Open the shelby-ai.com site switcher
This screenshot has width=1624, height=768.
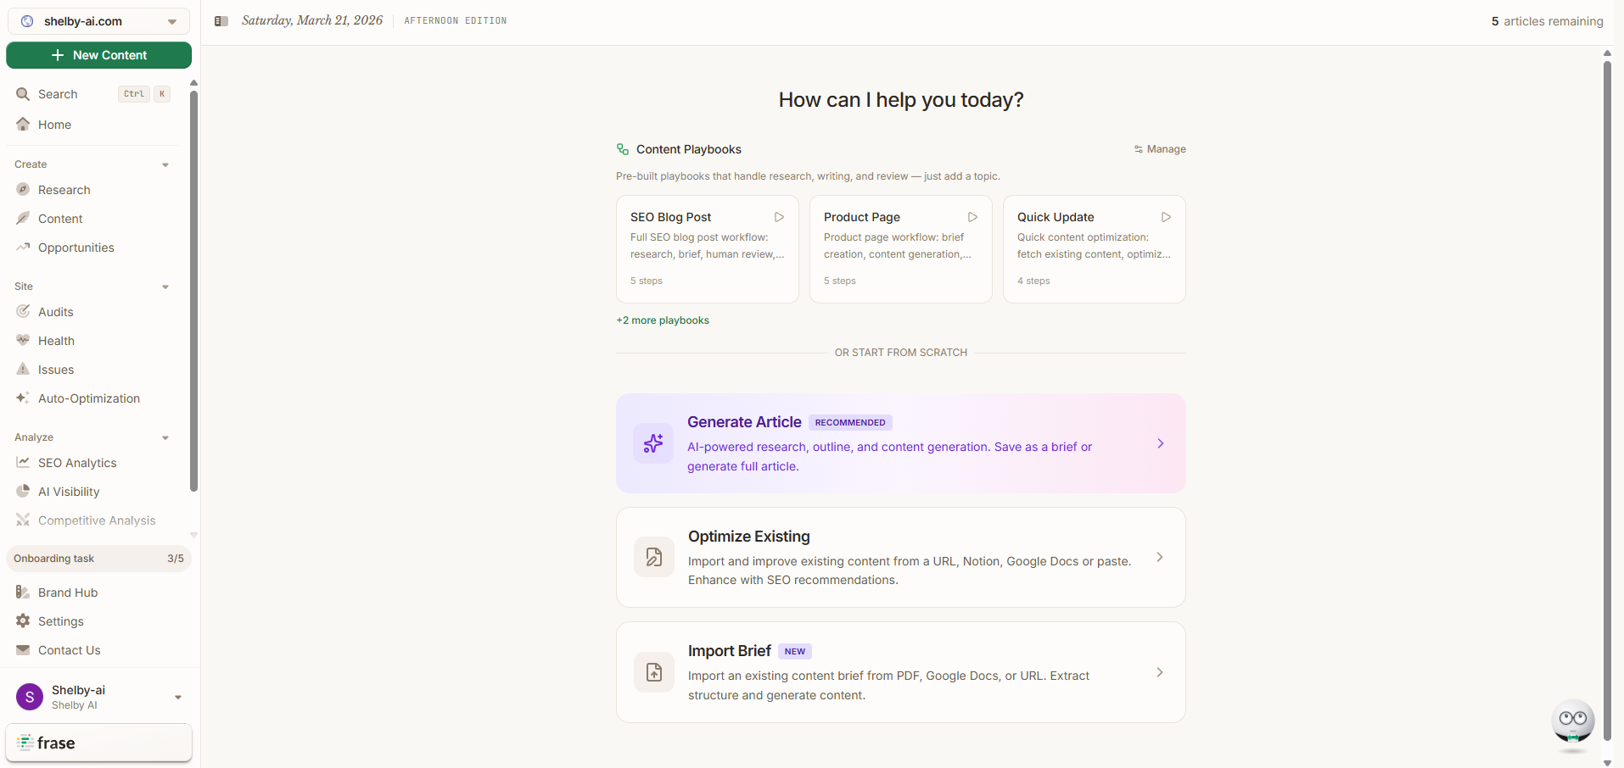pos(98,20)
